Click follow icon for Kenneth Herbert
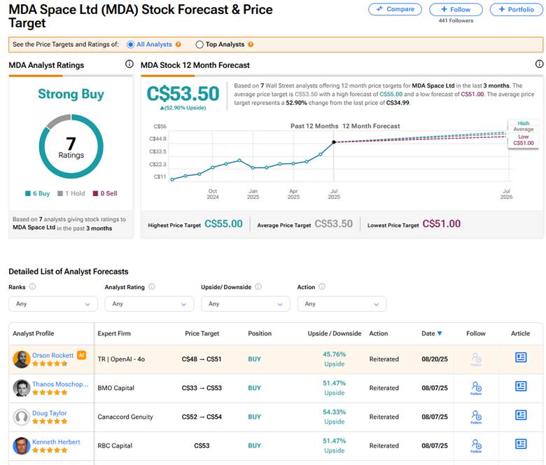546x465 pixels. click(476, 445)
